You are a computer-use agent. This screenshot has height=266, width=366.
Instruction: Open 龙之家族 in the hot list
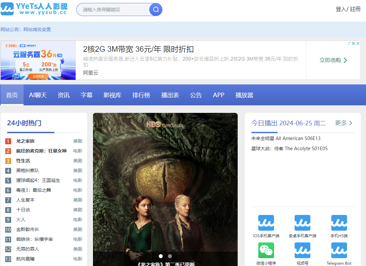pyautogui.click(x=25, y=141)
